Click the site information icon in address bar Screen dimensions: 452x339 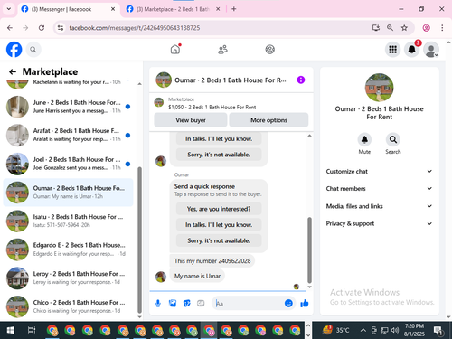pyautogui.click(x=61, y=28)
